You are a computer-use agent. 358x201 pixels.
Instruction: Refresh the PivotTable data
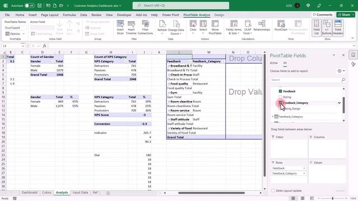click(162, 27)
